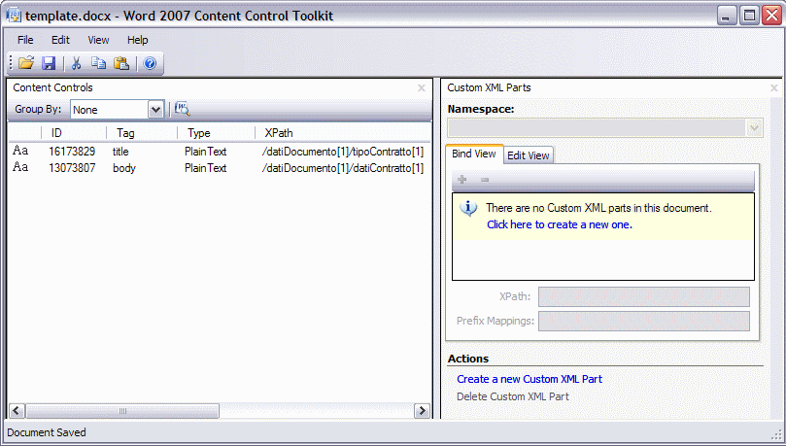This screenshot has width=786, height=446.
Task: Click the Copy toolbar icon
Action: pyautogui.click(x=98, y=63)
